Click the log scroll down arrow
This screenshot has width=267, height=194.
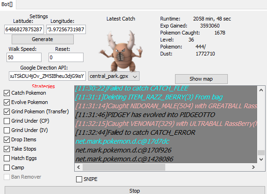click(261, 159)
